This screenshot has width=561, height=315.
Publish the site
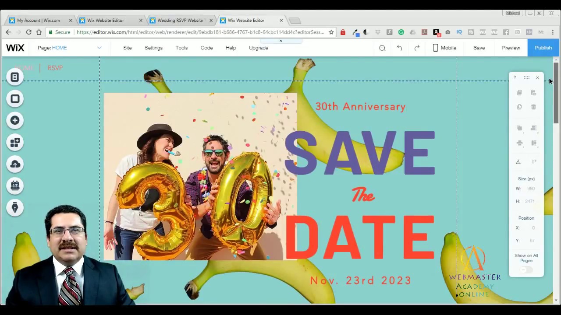(x=543, y=48)
